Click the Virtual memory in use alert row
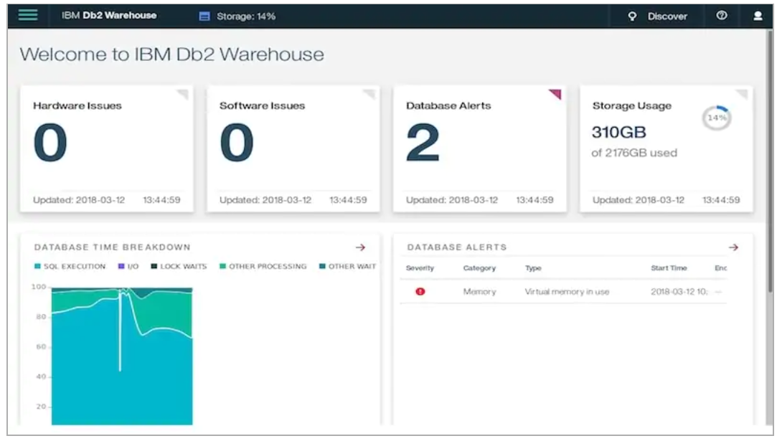 pos(569,291)
